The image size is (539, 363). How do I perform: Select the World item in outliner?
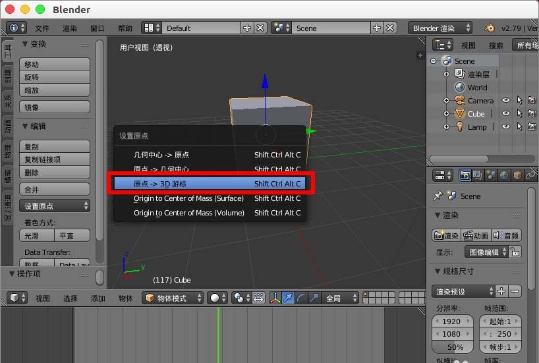point(477,88)
